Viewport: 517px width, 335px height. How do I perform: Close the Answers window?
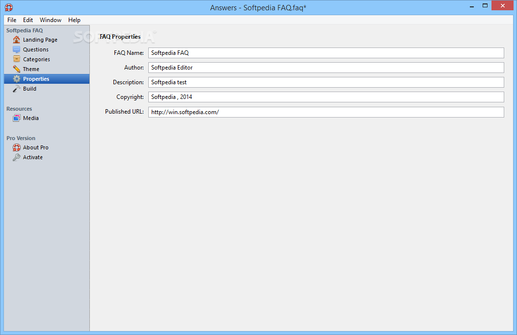pyautogui.click(x=502, y=5)
